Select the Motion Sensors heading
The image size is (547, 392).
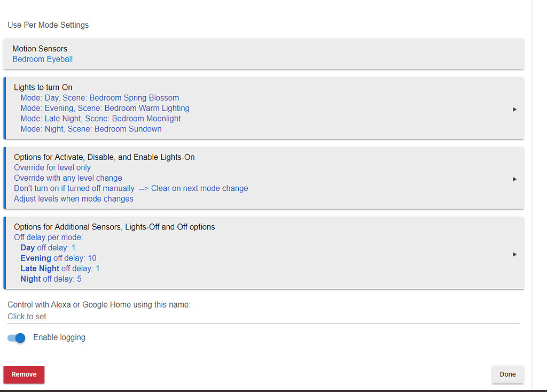point(40,49)
